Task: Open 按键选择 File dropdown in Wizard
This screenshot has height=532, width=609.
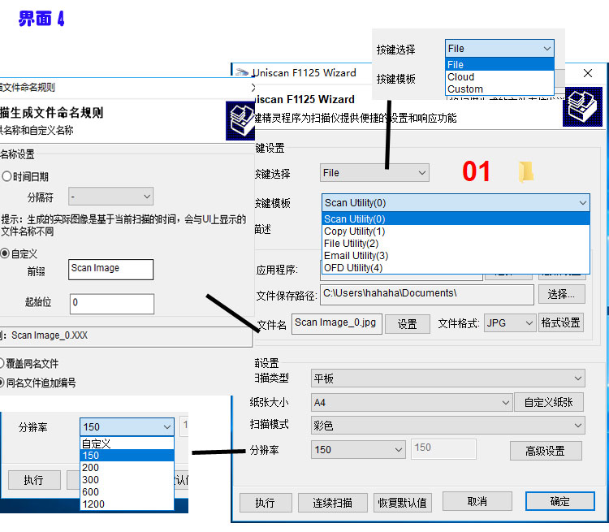Action: click(374, 173)
